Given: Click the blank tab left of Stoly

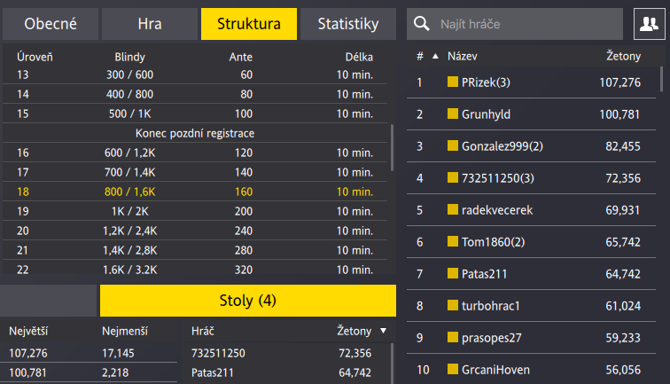Looking at the screenshot, I should click(48, 301).
